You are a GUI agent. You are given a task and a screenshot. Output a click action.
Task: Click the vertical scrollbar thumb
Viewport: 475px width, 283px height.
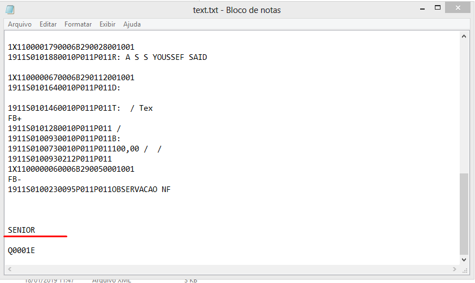[464, 214]
